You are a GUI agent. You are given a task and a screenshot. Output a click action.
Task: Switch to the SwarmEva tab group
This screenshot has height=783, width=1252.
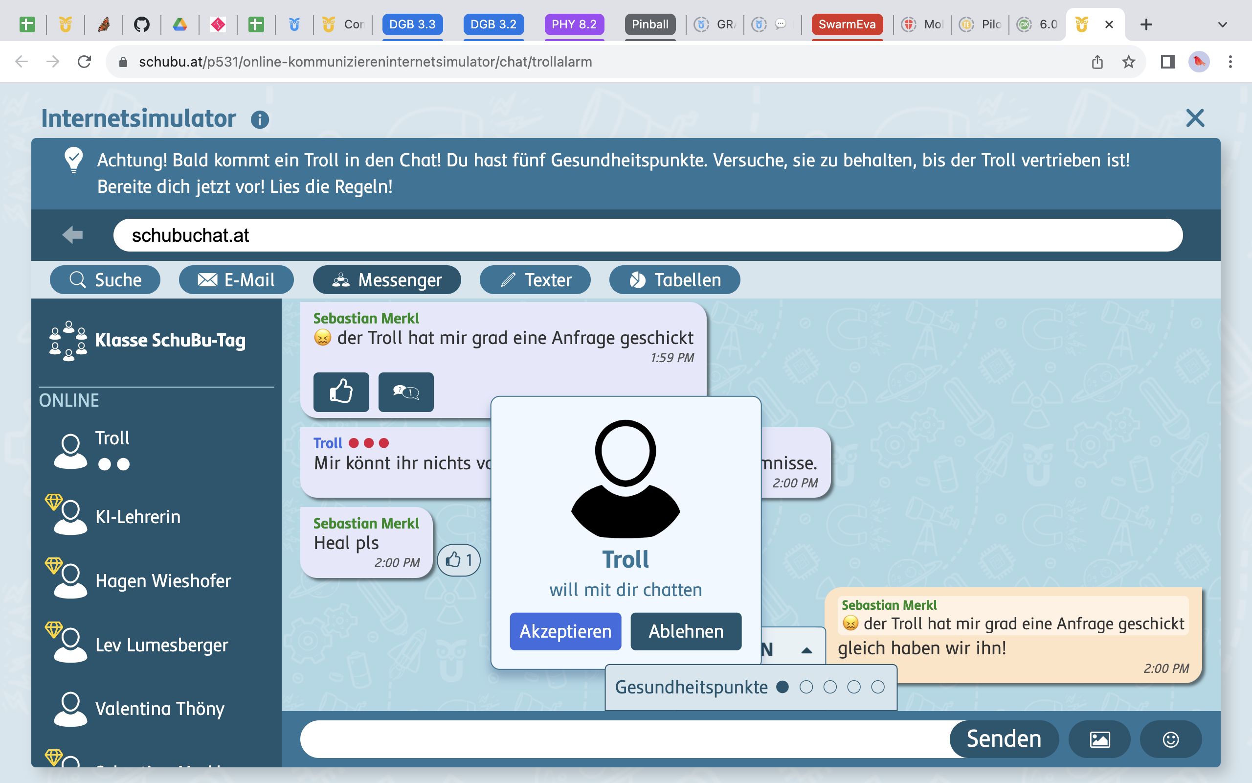click(x=847, y=24)
